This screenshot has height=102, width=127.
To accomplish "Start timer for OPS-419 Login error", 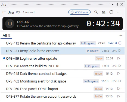I will click(x=119, y=58).
